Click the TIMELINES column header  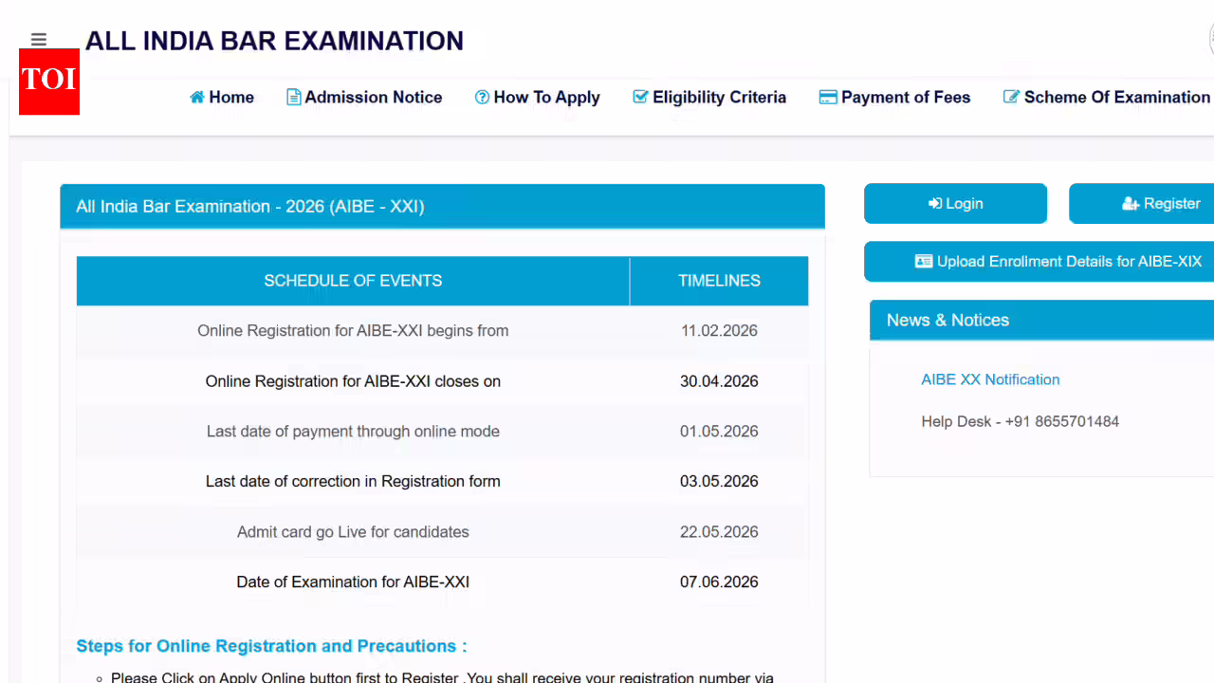click(x=719, y=281)
